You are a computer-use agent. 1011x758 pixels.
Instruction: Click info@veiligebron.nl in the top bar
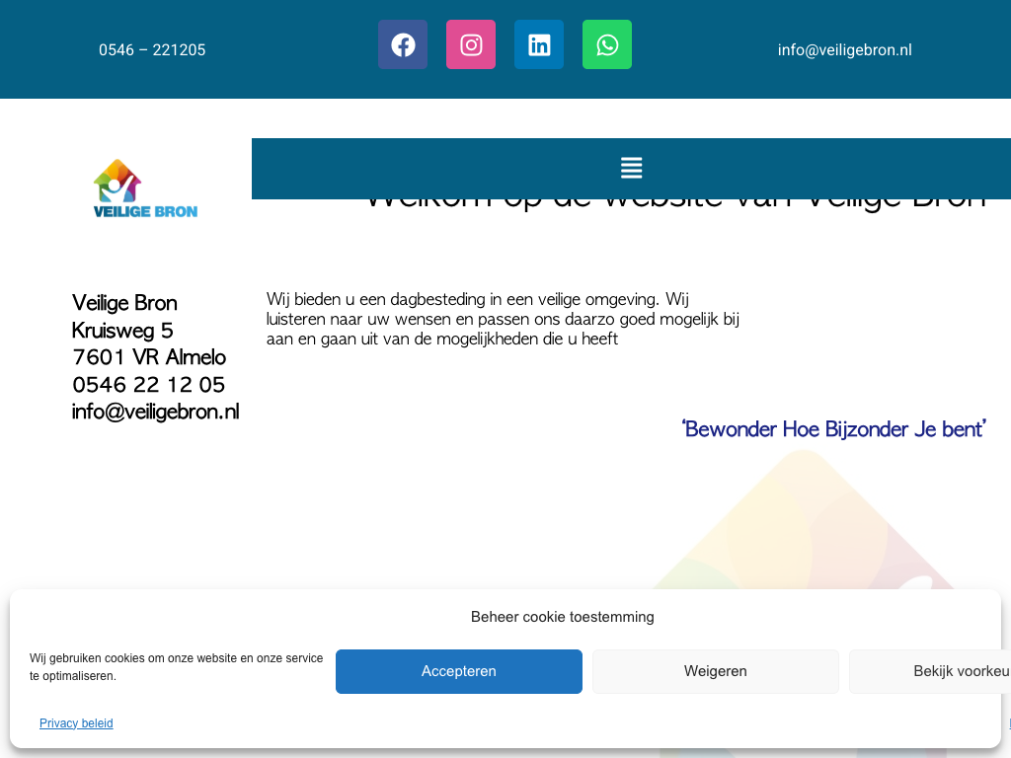(844, 49)
